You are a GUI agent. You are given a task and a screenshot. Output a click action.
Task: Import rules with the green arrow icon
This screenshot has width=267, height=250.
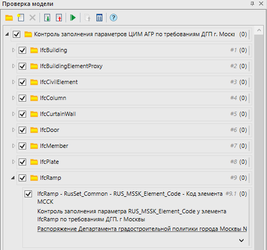pos(47,18)
